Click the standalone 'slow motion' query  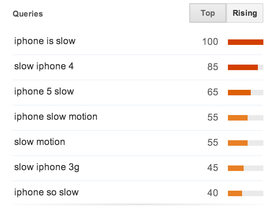[39, 142]
